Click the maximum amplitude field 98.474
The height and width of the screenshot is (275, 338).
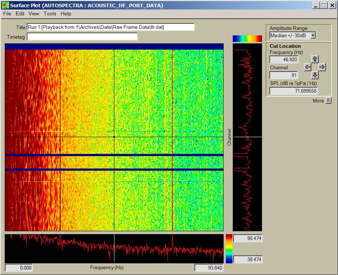(x=248, y=238)
